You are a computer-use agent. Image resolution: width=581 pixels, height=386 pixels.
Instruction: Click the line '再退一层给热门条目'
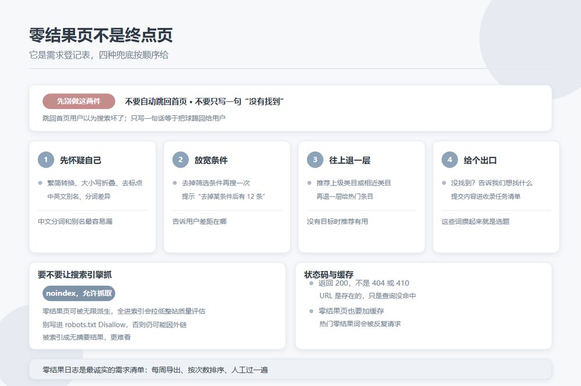point(345,196)
